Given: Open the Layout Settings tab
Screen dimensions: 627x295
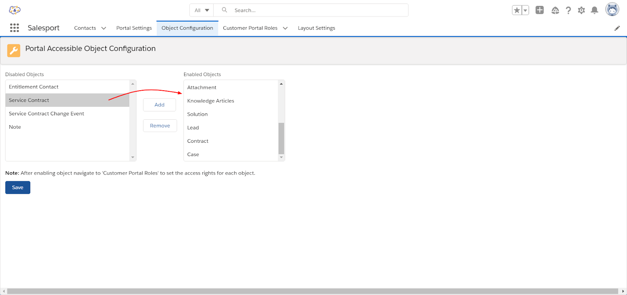Looking at the screenshot, I should (x=316, y=28).
